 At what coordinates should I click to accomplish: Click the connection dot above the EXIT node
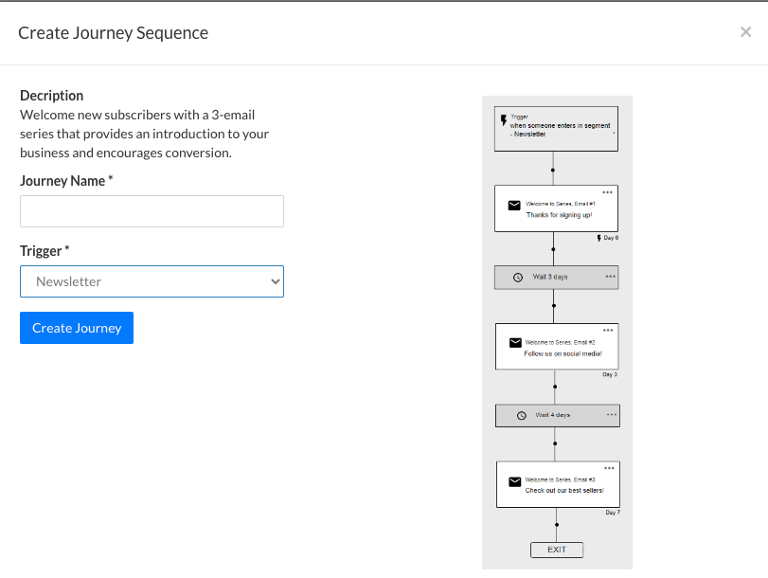click(557, 524)
